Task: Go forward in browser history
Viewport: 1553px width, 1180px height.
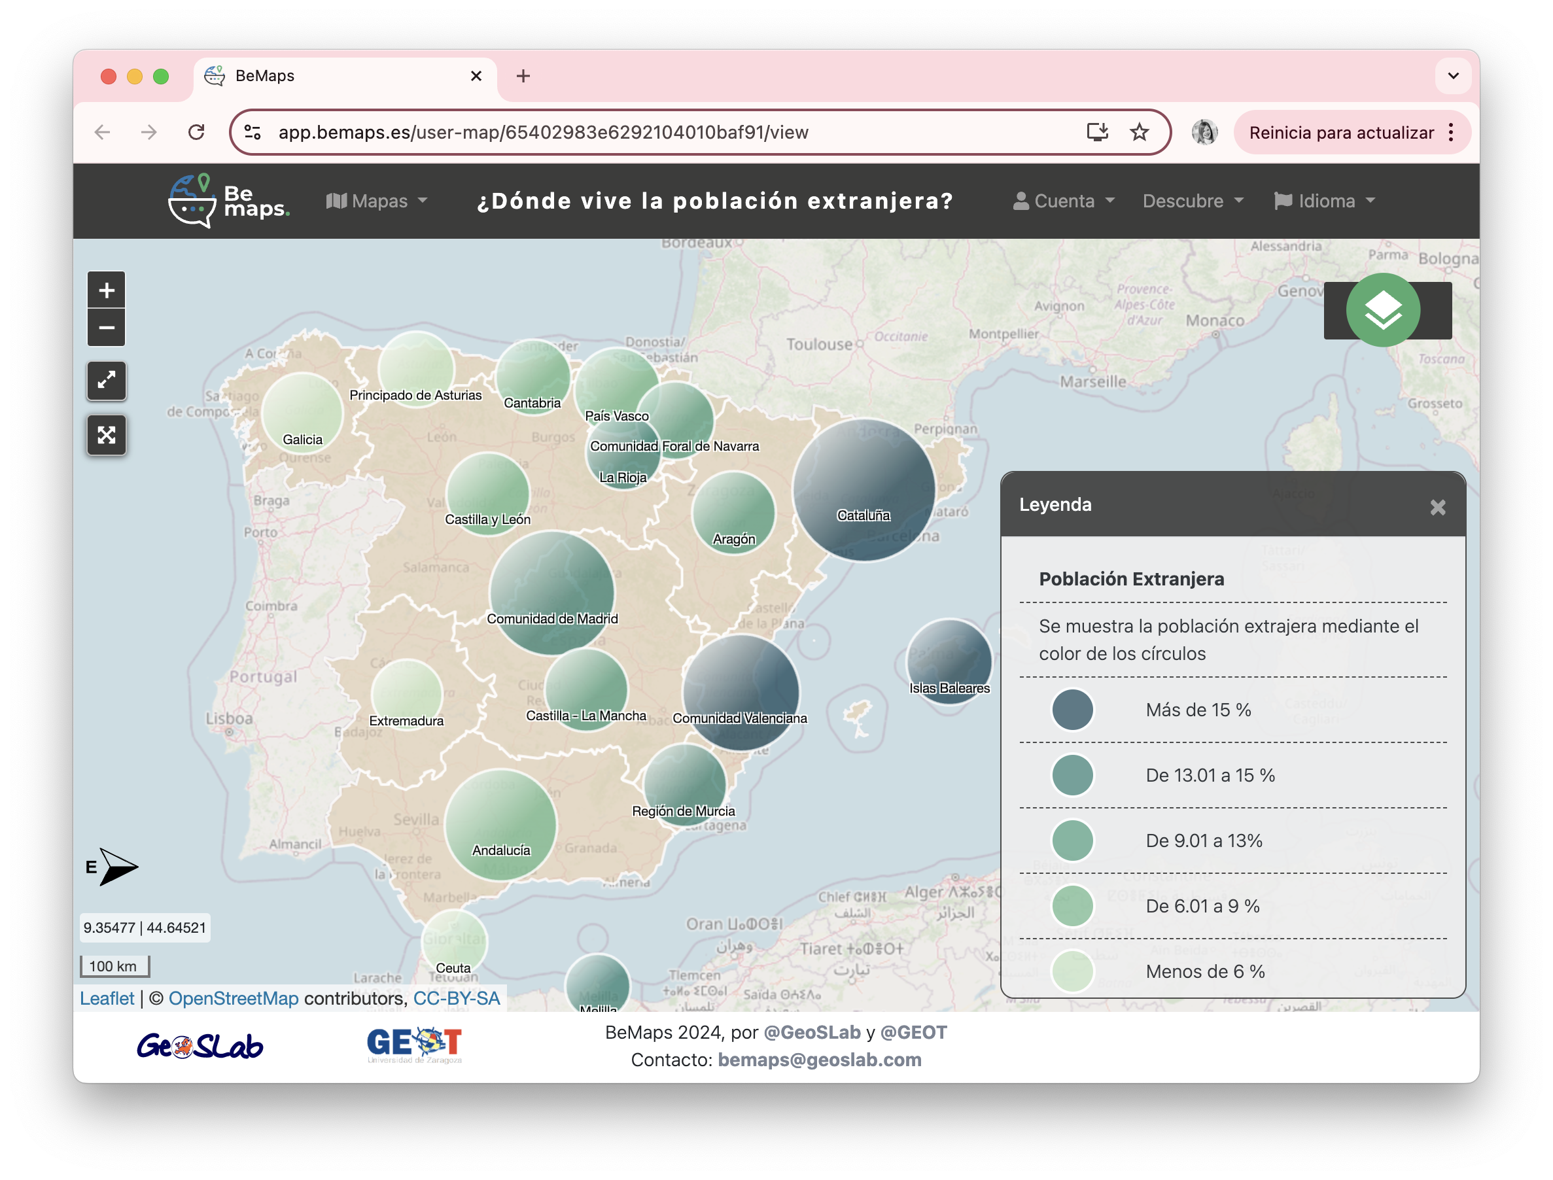Action: click(x=149, y=132)
